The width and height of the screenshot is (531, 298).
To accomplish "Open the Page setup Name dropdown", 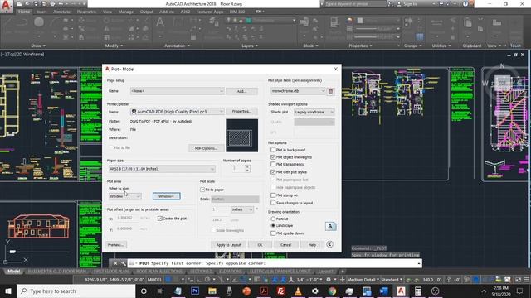I will (177, 91).
